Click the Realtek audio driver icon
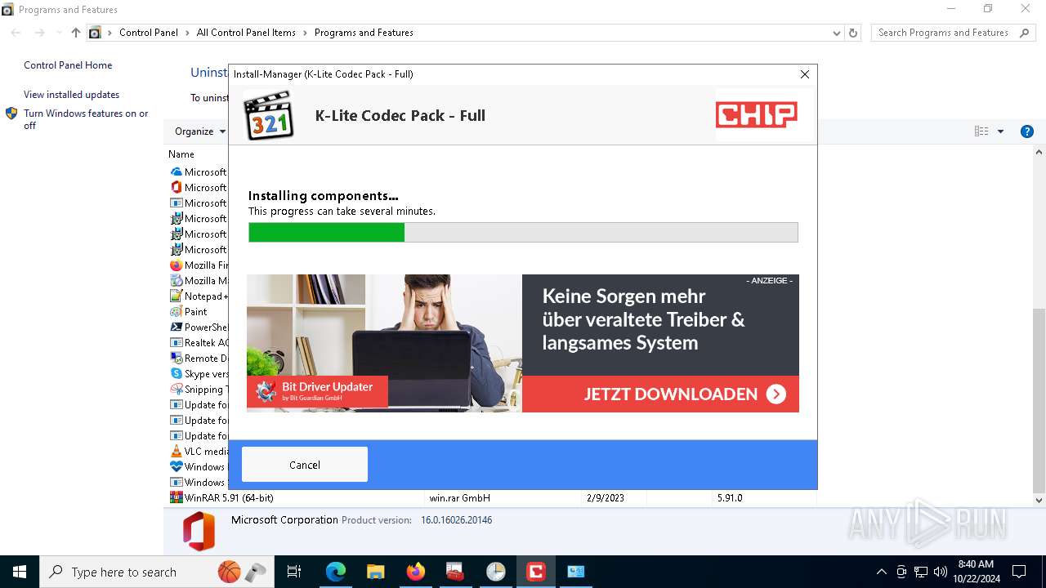This screenshot has height=588, width=1046. click(176, 342)
